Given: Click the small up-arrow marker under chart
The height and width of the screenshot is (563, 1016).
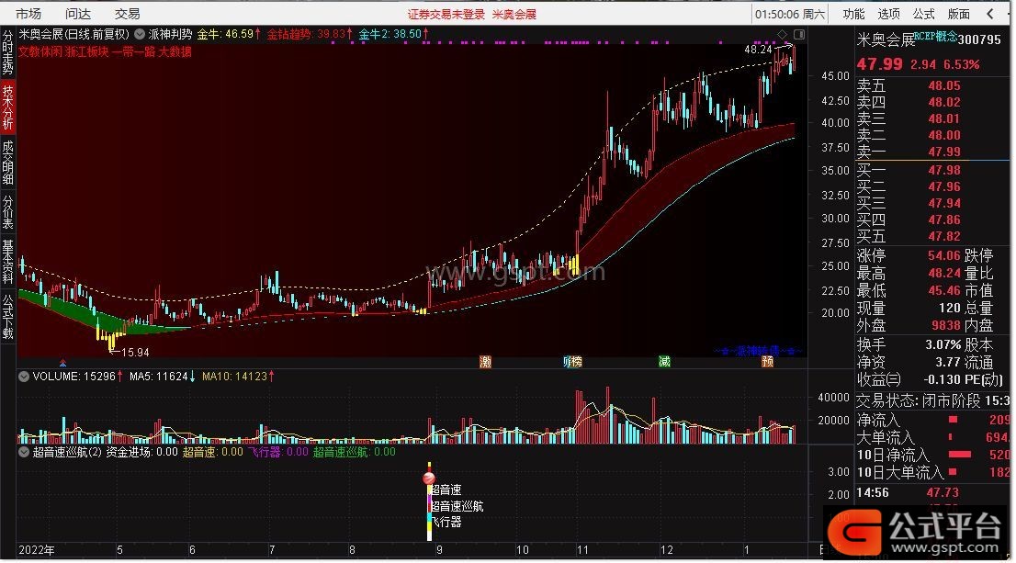Looking at the screenshot, I should [x=62, y=362].
